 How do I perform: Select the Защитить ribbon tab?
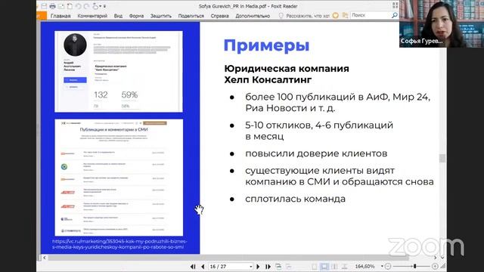[161, 16]
